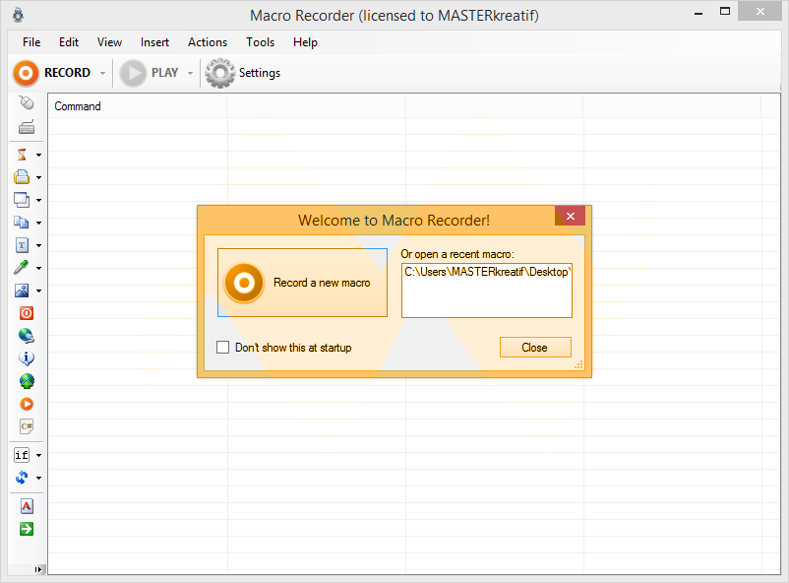Screen dimensions: 789x583
Task: Click the red 'A' label icon
Action: 27,506
